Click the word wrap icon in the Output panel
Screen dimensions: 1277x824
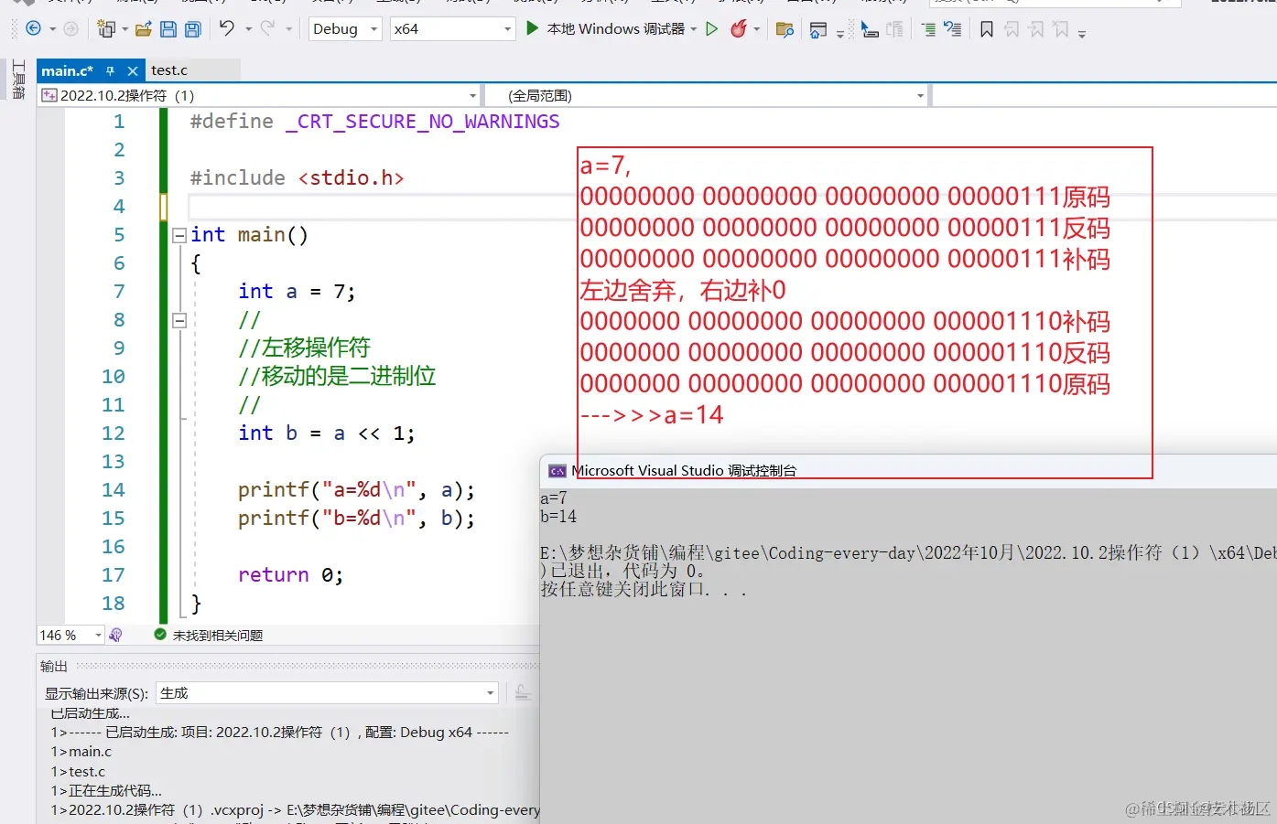[523, 693]
